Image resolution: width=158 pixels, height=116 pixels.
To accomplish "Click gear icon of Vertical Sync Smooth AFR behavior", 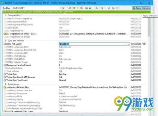I will point(5,77).
